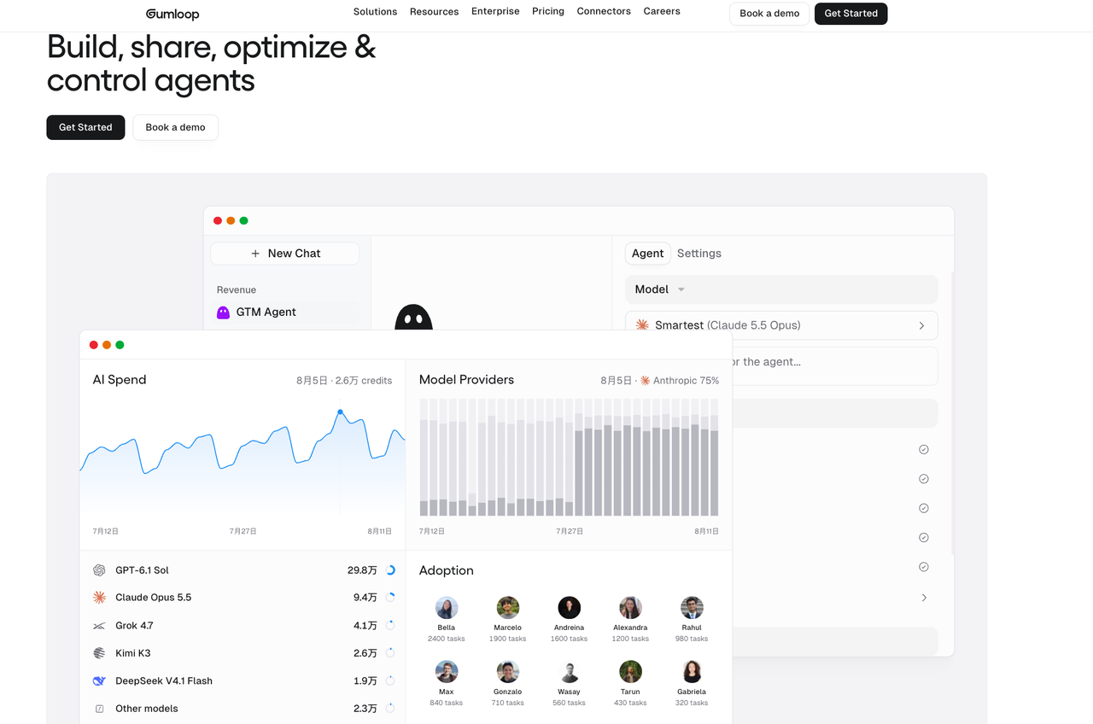The width and height of the screenshot is (1093, 724).
Task: Click the highlighted data point on AI Spend chart
Action: [x=340, y=412]
